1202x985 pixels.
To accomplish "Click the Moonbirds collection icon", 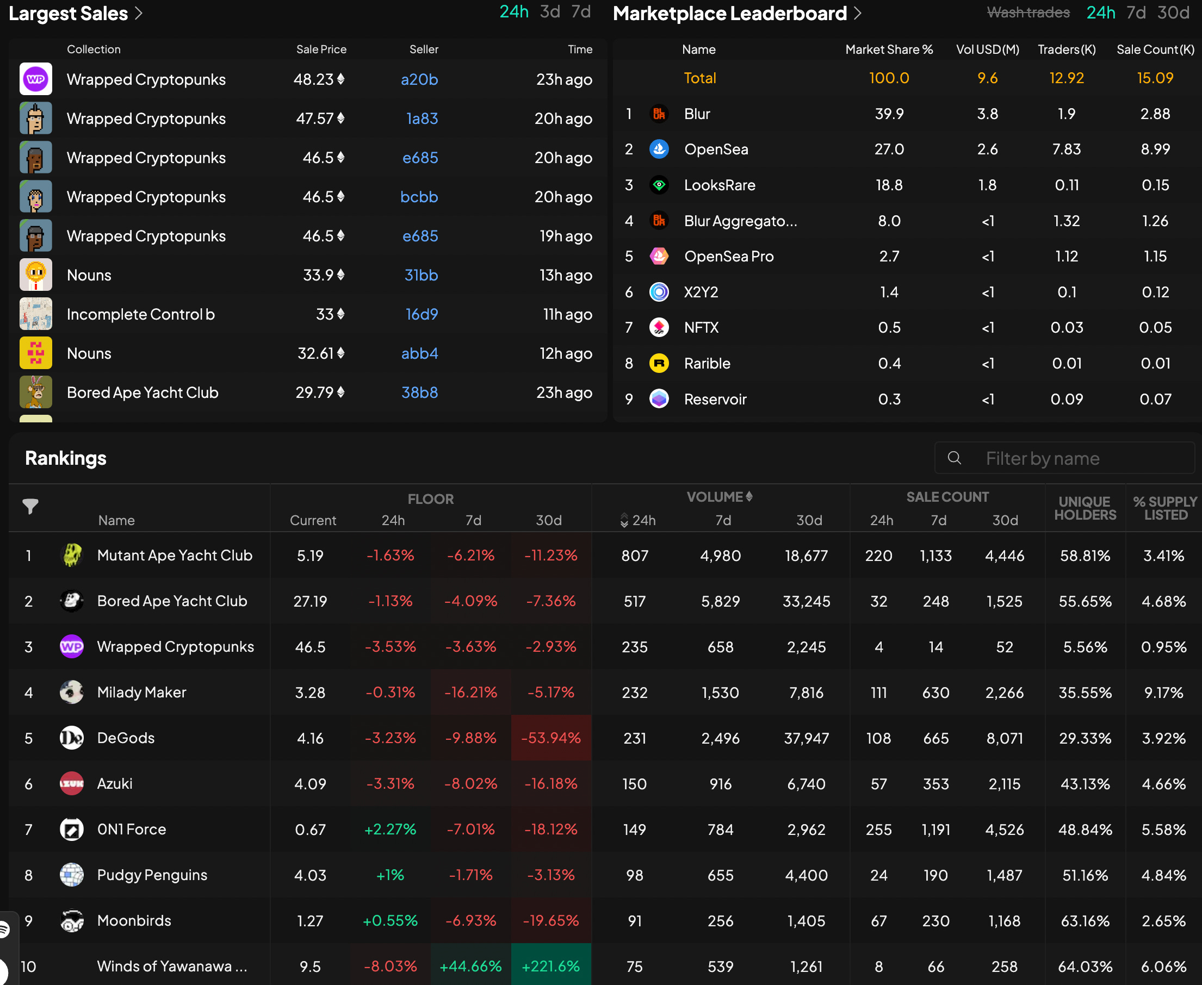I will [x=72, y=921].
